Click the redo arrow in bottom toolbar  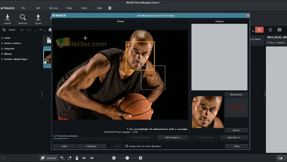click(69, 158)
